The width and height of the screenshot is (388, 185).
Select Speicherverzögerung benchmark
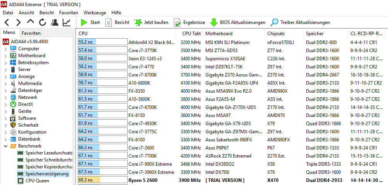pos(43,174)
